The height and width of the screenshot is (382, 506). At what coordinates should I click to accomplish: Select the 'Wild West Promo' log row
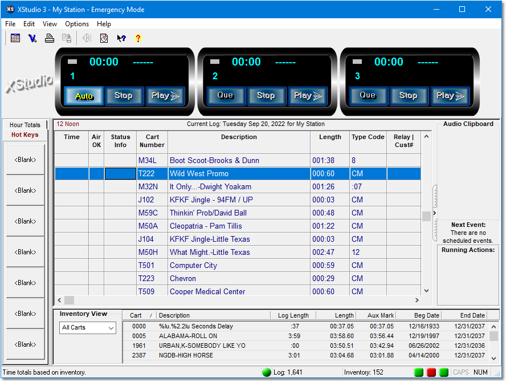point(238,173)
